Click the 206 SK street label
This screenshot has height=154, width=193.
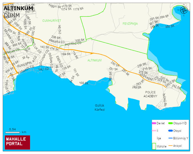pos(56,37)
